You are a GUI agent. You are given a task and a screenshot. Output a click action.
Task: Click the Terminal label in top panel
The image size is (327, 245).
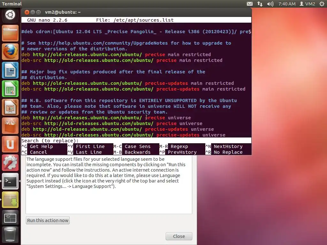click(12, 4)
